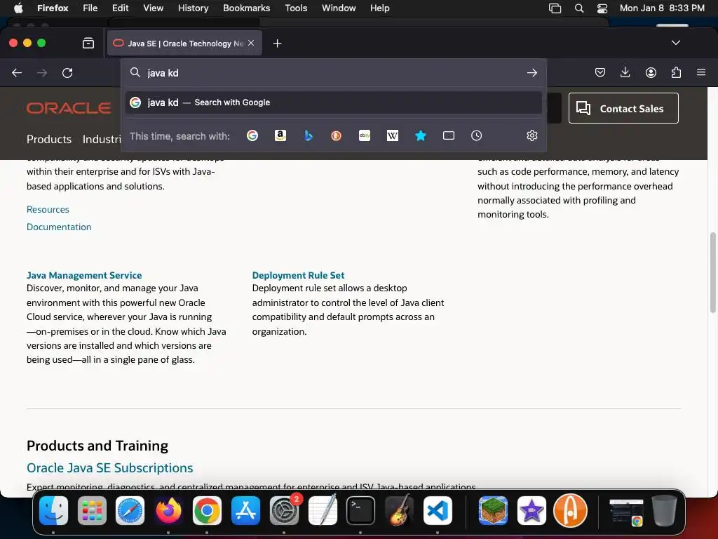This screenshot has width=718, height=539.
Task: Open the Extensions puzzle icon
Action: [676, 72]
